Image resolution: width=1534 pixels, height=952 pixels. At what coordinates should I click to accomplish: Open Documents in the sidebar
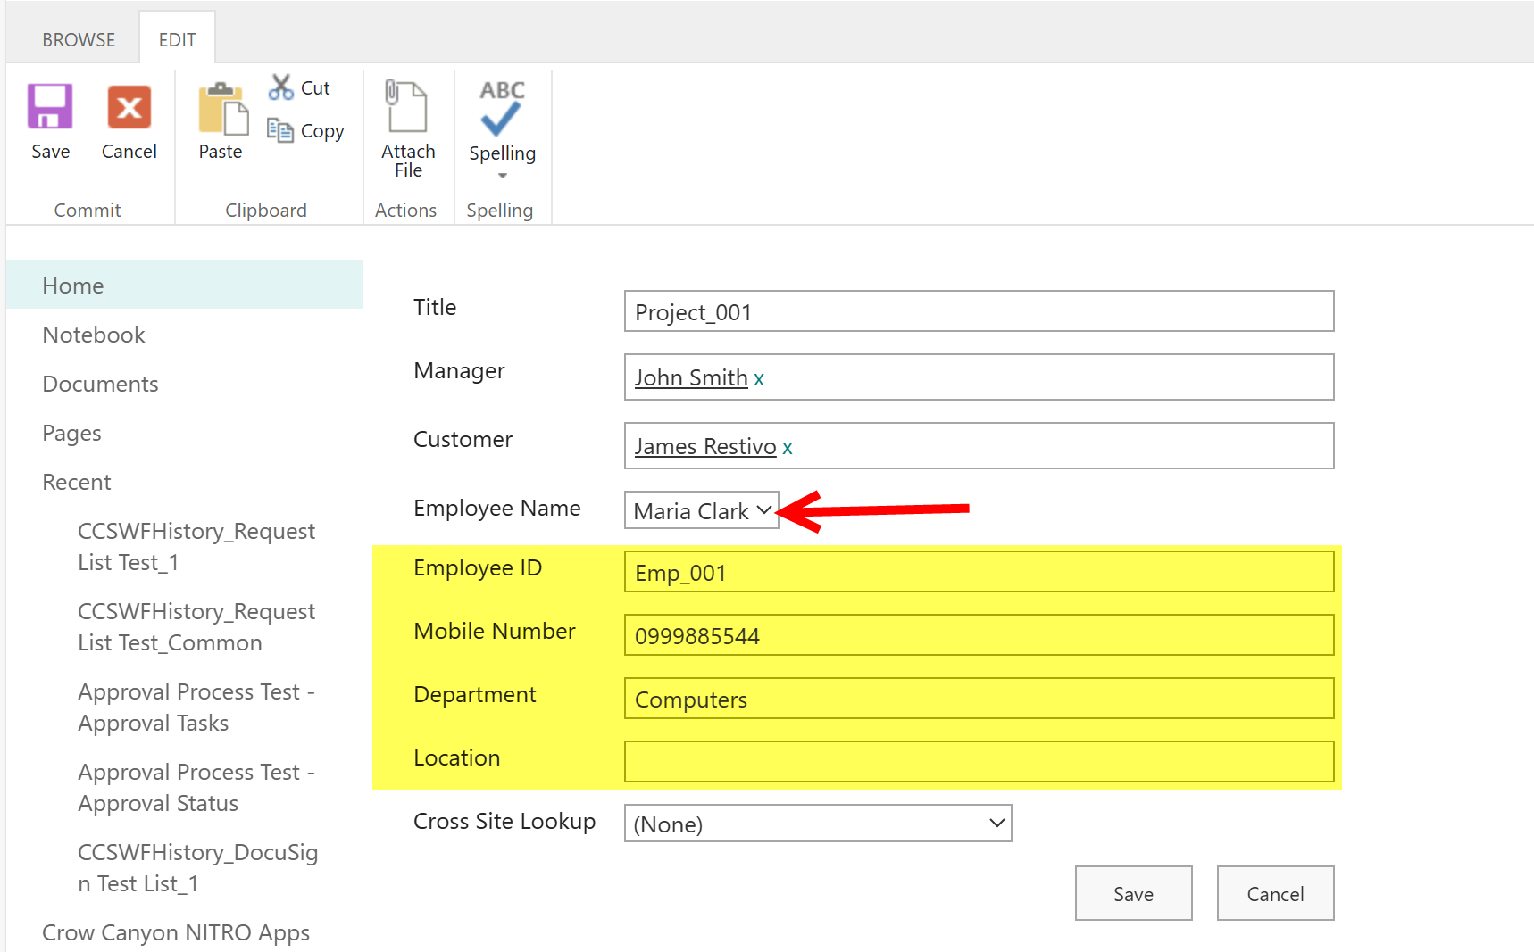click(x=100, y=384)
